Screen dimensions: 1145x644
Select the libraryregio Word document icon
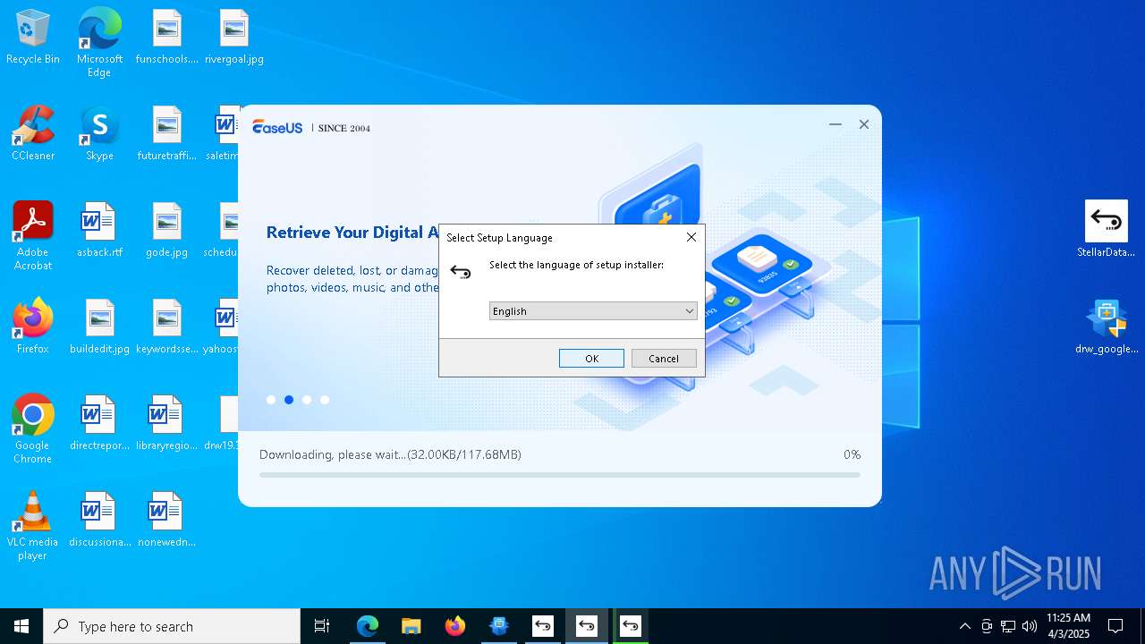pyautogui.click(x=166, y=424)
